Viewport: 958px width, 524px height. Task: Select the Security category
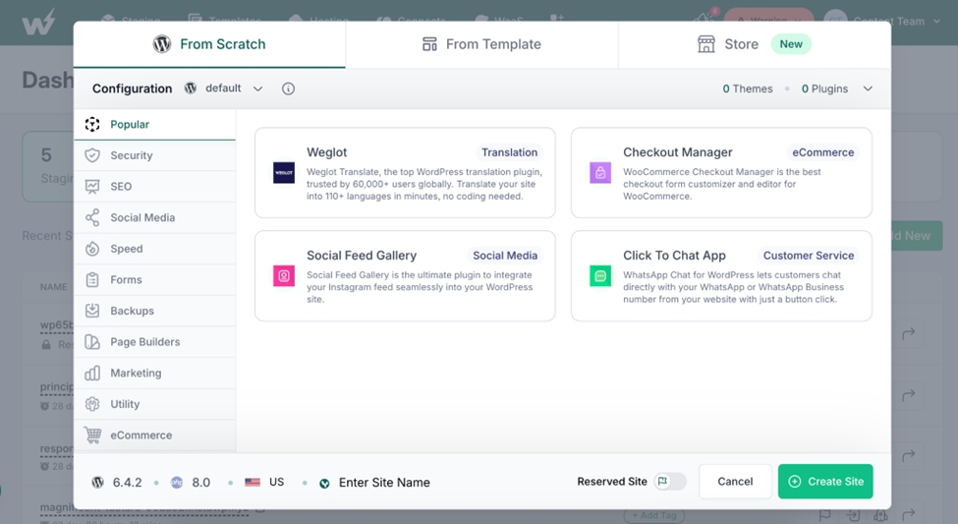pyautogui.click(x=154, y=155)
